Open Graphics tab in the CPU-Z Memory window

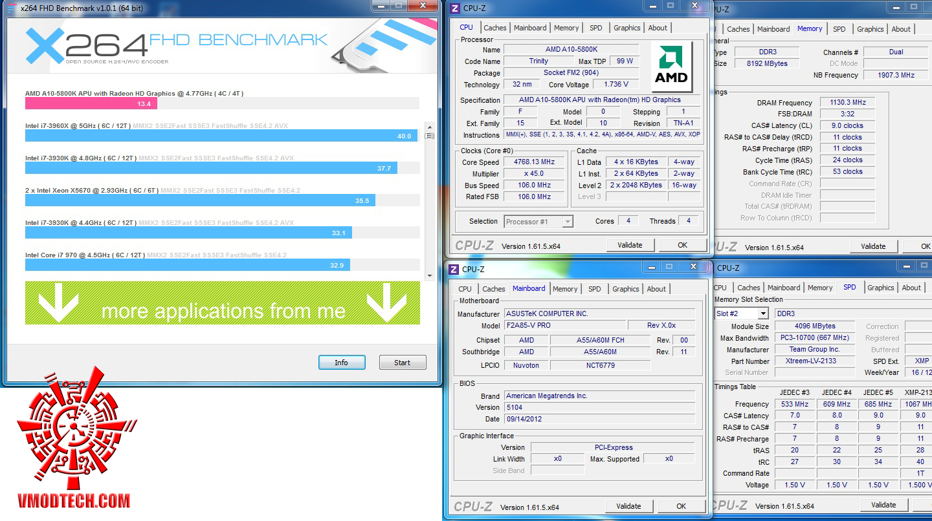click(871, 29)
